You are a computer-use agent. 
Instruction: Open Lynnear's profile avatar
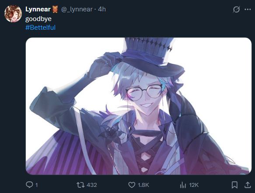click(x=13, y=14)
